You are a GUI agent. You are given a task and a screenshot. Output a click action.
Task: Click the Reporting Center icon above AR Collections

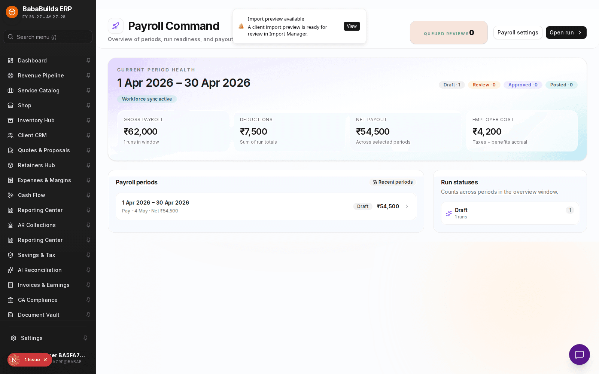point(10,210)
